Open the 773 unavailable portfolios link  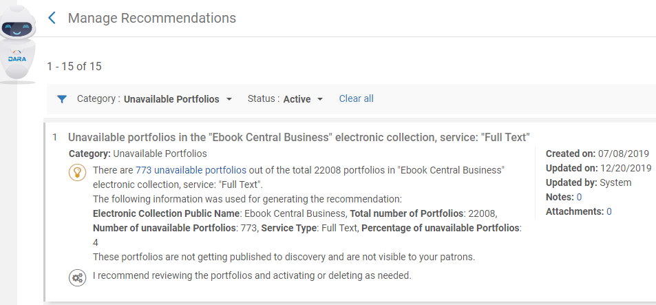[191, 170]
